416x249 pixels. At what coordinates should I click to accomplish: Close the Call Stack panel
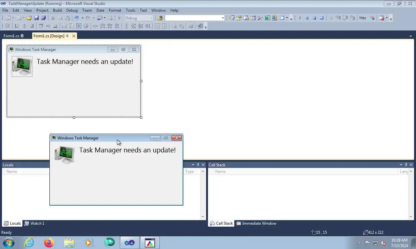411,165
